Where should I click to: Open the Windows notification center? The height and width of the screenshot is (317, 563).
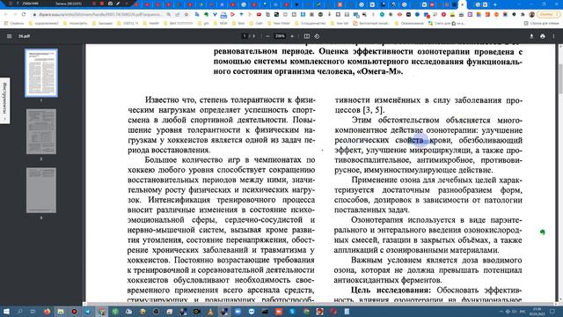pos(552,311)
